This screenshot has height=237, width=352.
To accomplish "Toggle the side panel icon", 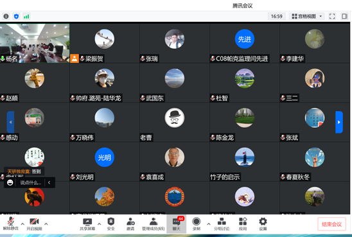I will point(344,17).
